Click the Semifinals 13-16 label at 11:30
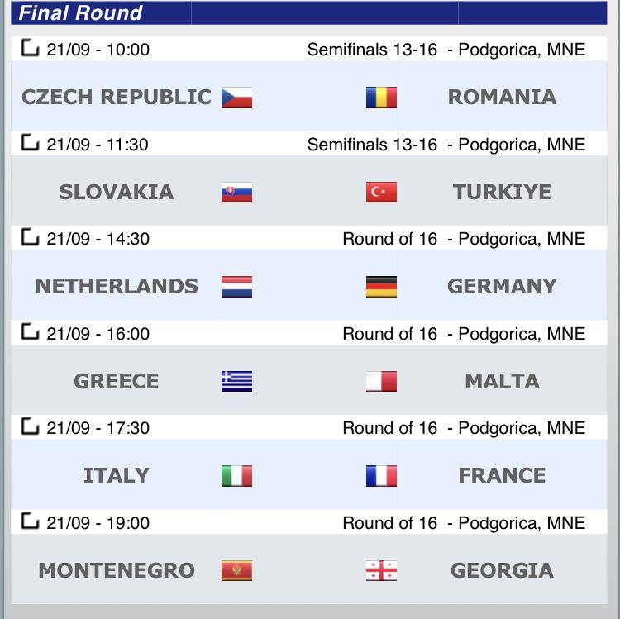This screenshot has width=620, height=619. tap(372, 145)
